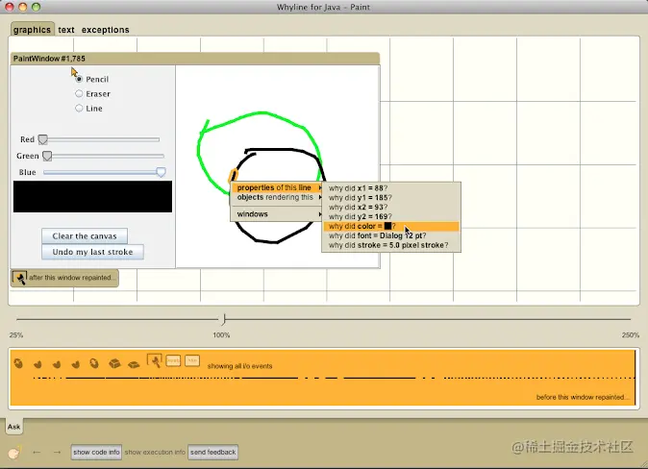
Task: Click the Red slider thumb
Action: (43, 139)
